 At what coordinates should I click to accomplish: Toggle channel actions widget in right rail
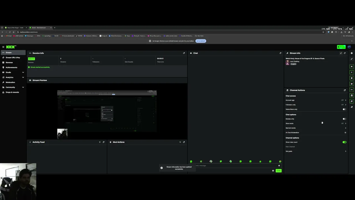(x=352, y=96)
